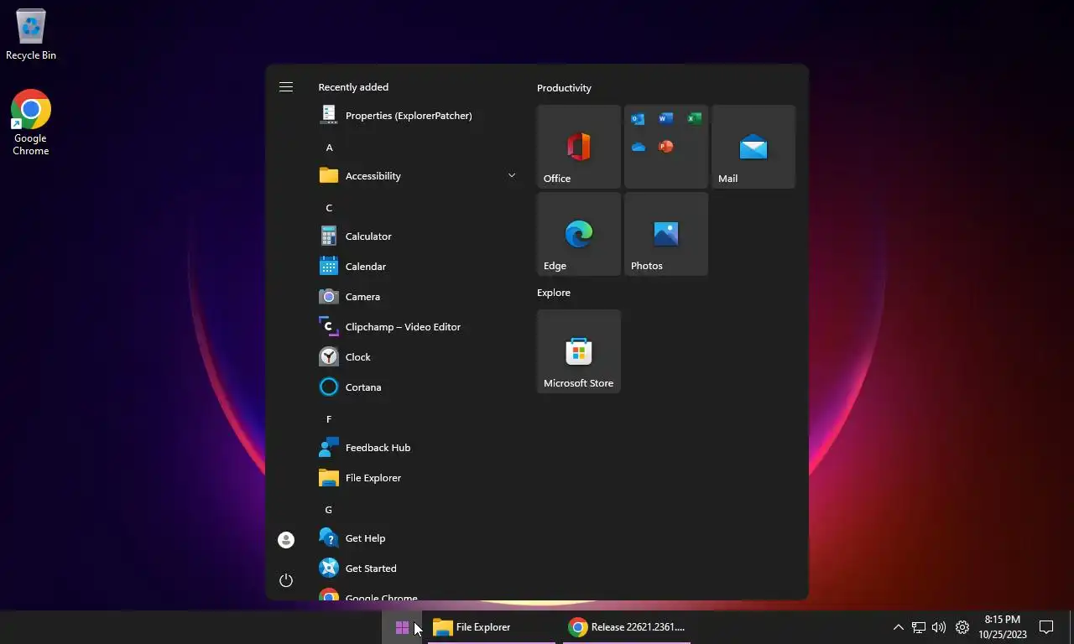Image resolution: width=1074 pixels, height=644 pixels.
Task: Click Word icon in Office apps tile
Action: [x=666, y=119]
